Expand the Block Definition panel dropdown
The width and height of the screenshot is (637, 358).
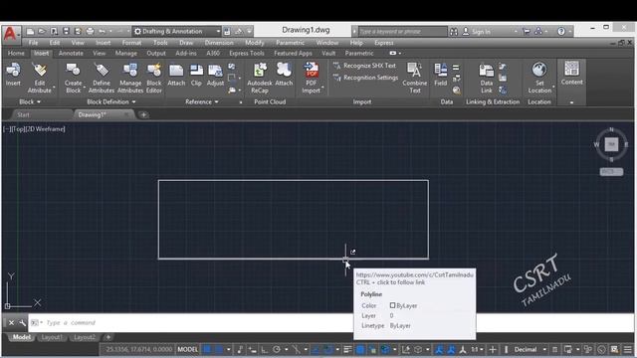[x=110, y=101]
